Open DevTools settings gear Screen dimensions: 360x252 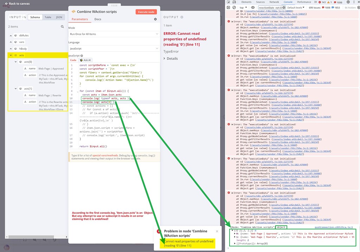click(x=348, y=2)
